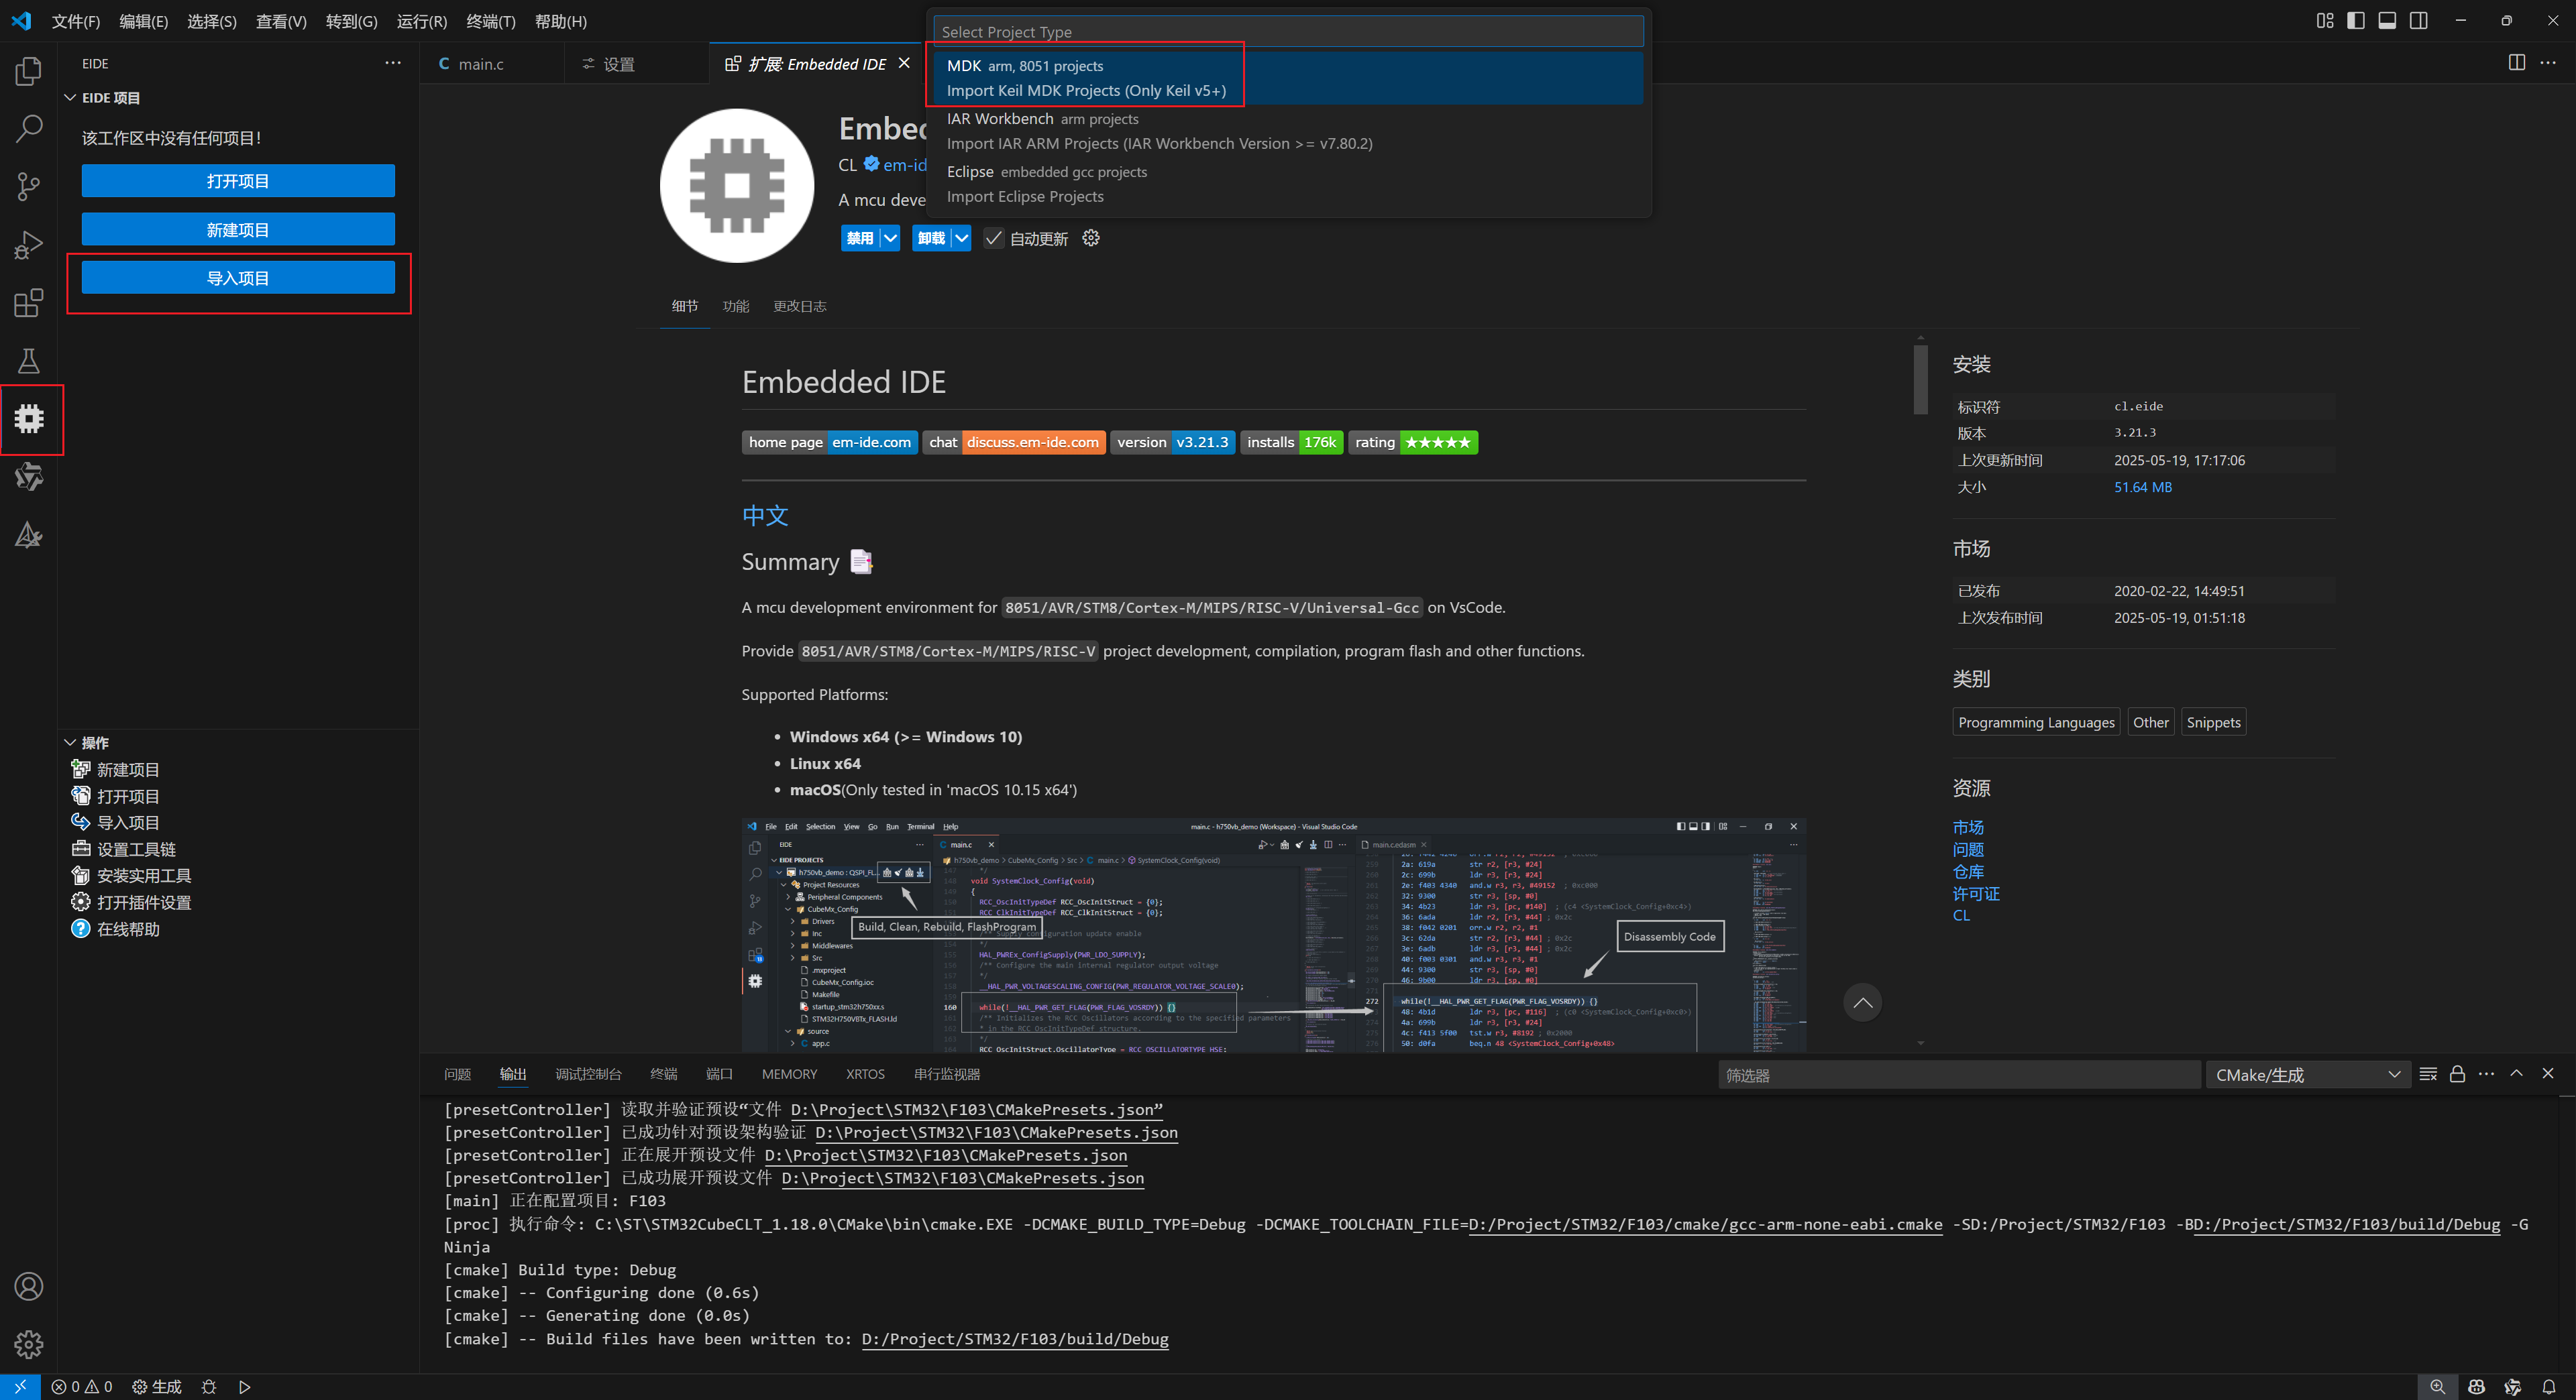Toggle the output scroll lock icon
2576x1400 pixels.
(2457, 1074)
